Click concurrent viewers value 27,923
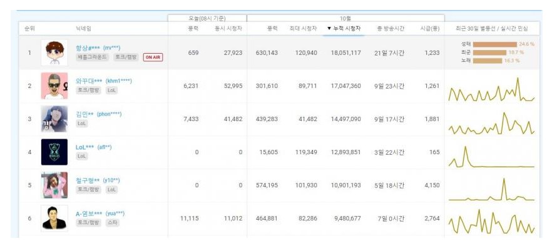This screenshot has height=246, width=547. point(233,53)
